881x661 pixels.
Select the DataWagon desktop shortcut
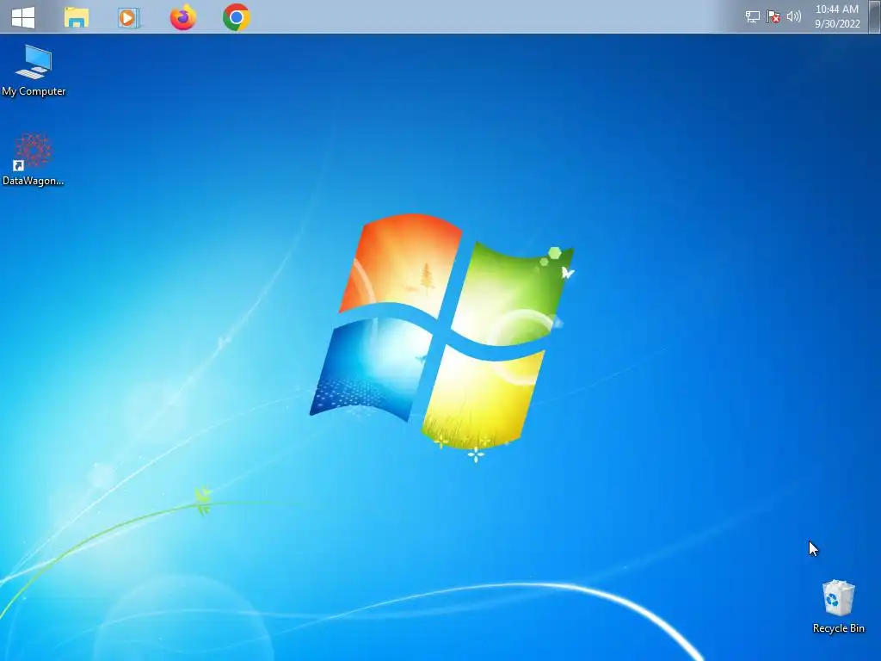click(x=34, y=159)
